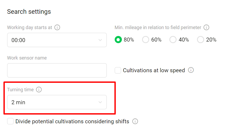Screen dimensions: 240x132
Task: Click the Work sensor name label
Action: tap(27, 58)
